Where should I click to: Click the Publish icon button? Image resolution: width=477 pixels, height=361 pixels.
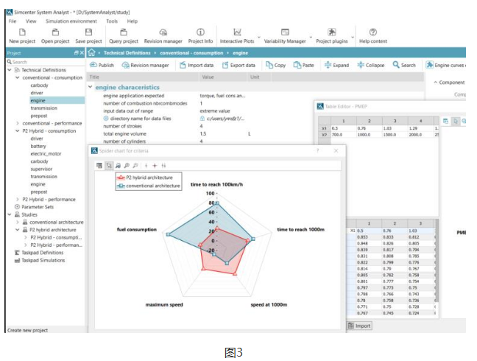[102, 66]
